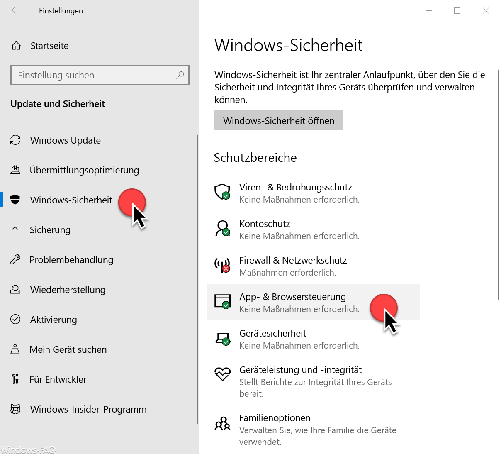
Task: Select Aktivierung in the sidebar
Action: (54, 320)
